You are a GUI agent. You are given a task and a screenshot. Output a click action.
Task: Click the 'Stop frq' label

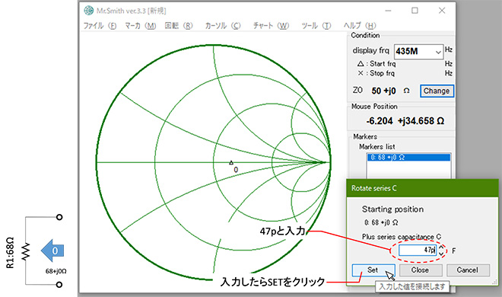382,73
